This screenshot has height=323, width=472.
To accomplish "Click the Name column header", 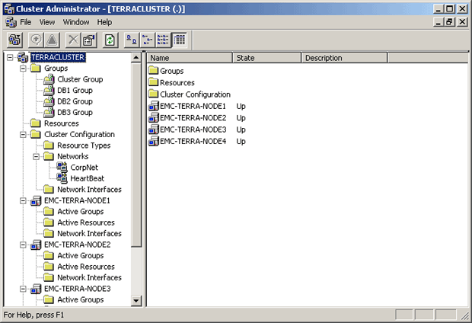I will pyautogui.click(x=190, y=58).
